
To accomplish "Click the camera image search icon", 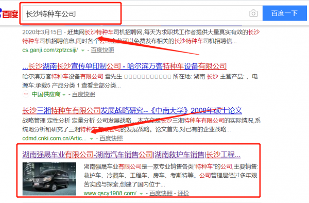I will tap(253, 13).
